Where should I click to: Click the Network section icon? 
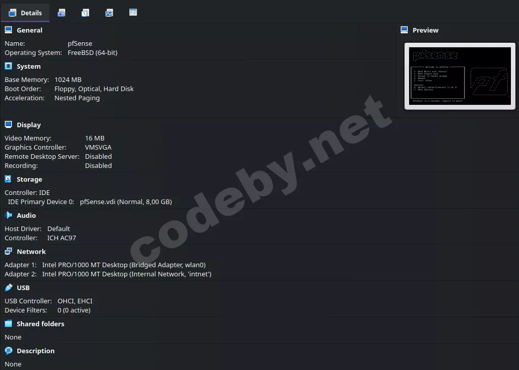click(x=8, y=251)
